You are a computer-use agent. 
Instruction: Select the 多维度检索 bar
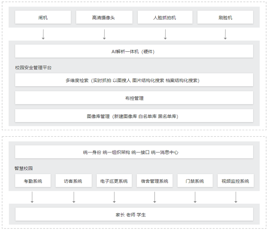click(x=134, y=80)
